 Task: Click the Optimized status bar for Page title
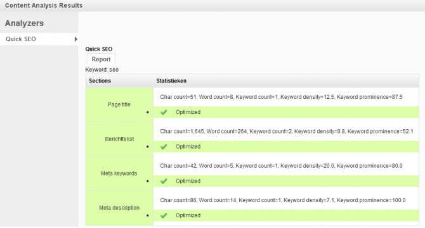(x=286, y=112)
